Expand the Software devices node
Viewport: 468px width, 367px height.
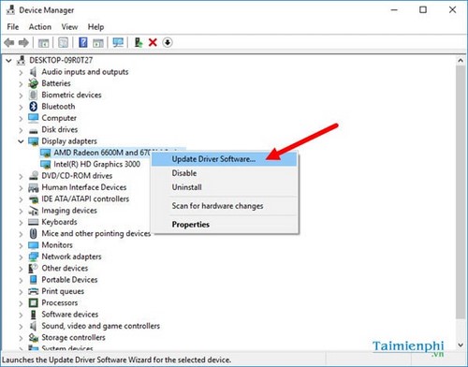point(21,315)
